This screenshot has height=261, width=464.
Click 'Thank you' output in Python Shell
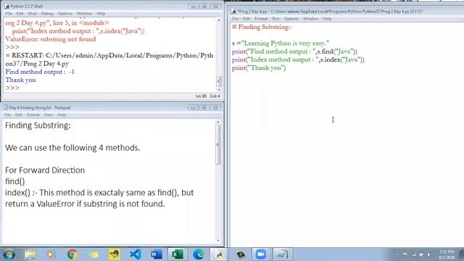(x=21, y=80)
